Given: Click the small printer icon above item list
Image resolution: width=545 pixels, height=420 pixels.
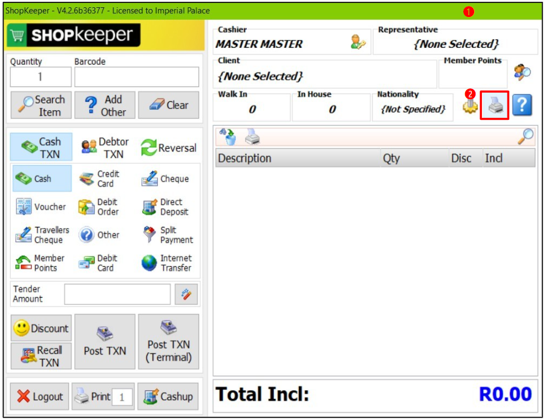Looking at the screenshot, I should click(253, 136).
